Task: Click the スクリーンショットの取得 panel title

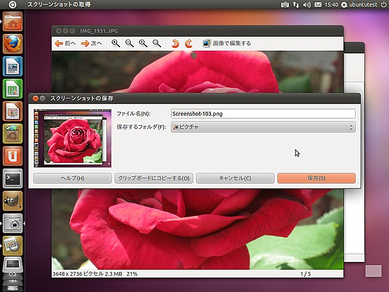Action: pyautogui.click(x=59, y=4)
